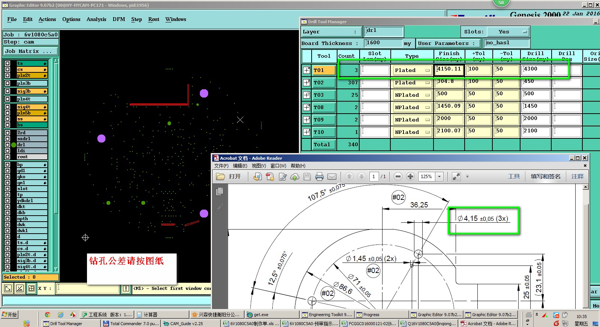The width and height of the screenshot is (600, 327).
Task: Click the sig3b layer color label
Action: point(32,91)
